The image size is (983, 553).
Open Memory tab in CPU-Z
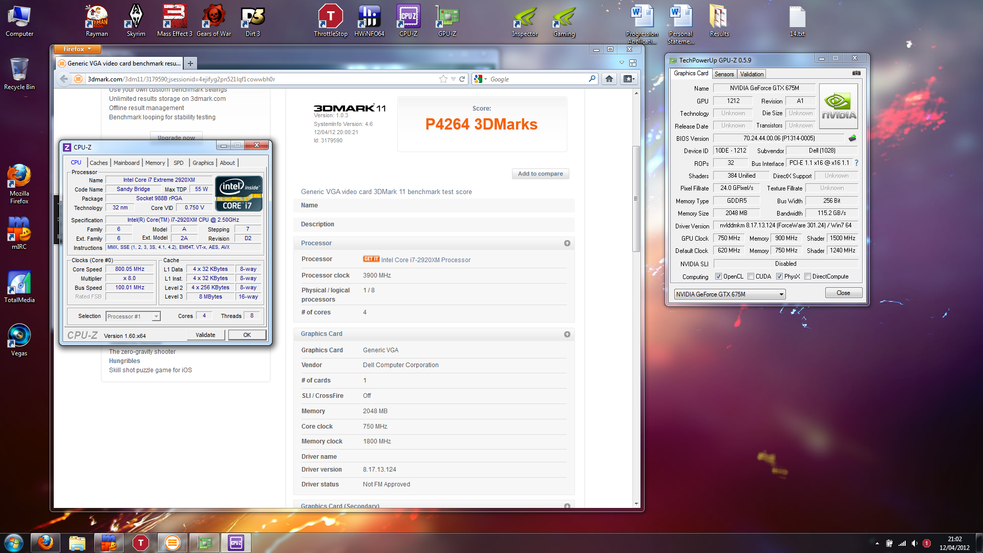(x=155, y=163)
